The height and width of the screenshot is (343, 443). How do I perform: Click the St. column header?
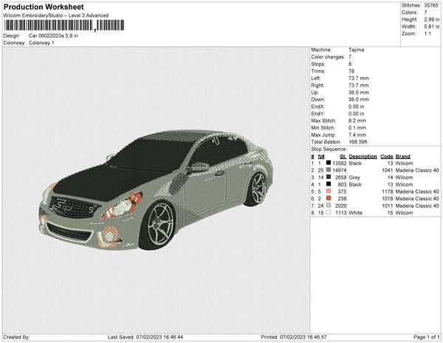click(x=343, y=157)
